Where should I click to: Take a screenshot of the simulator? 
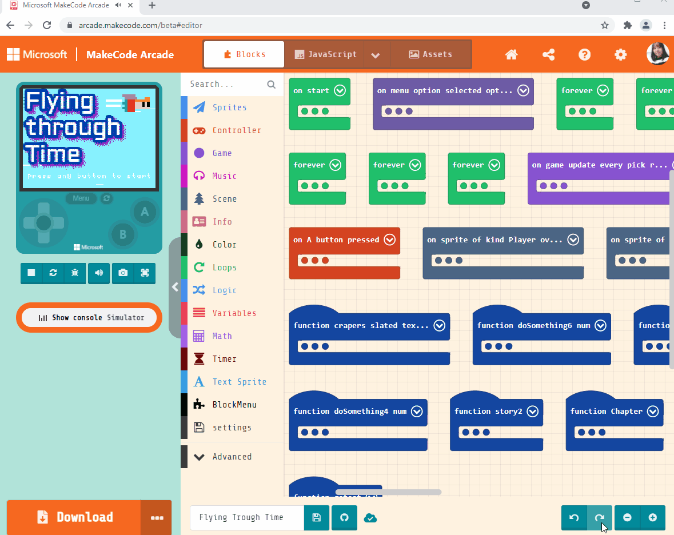(x=122, y=273)
